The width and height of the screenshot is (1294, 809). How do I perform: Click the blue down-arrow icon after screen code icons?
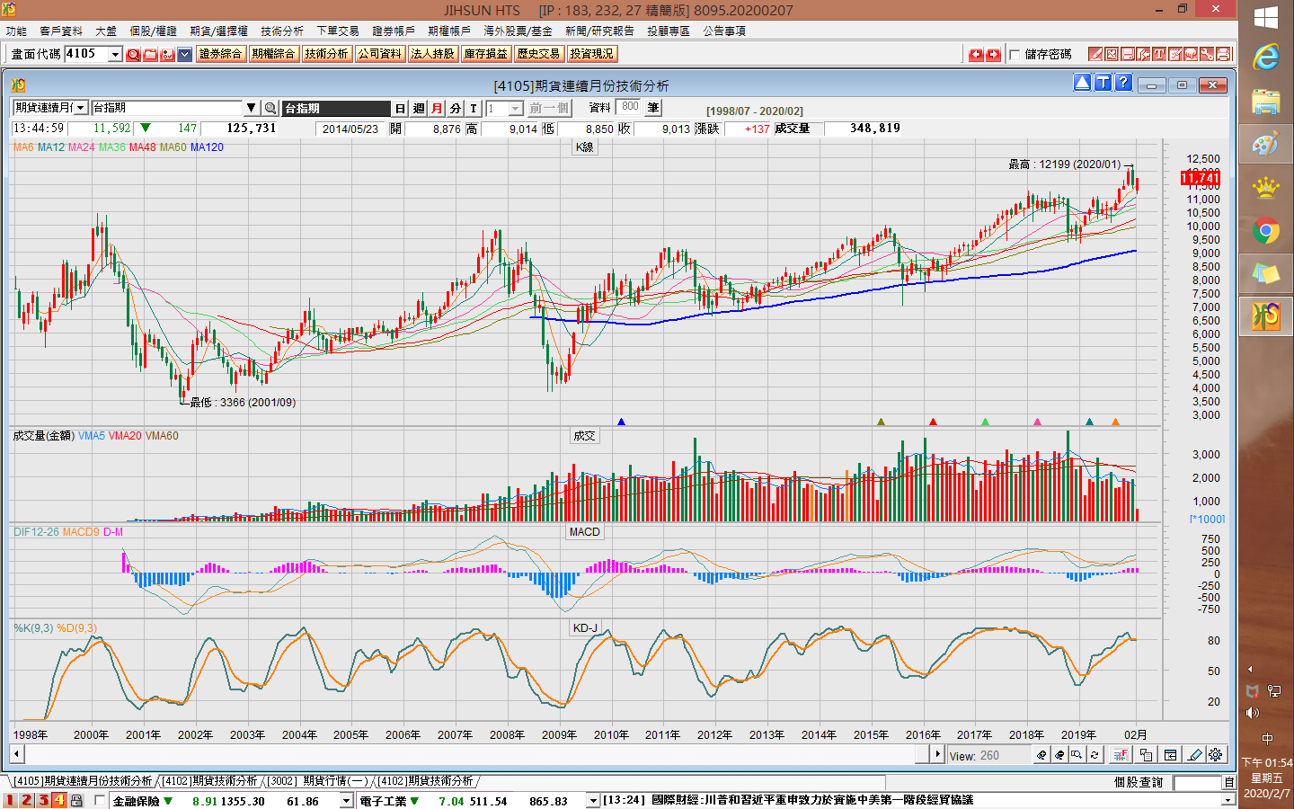pos(184,54)
